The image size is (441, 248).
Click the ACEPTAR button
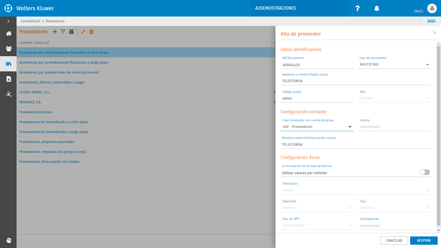(x=424, y=241)
